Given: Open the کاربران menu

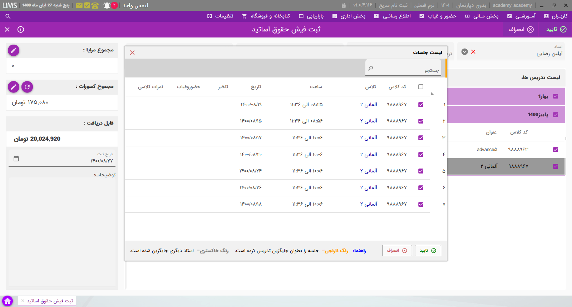Looking at the screenshot, I should 556,16.
